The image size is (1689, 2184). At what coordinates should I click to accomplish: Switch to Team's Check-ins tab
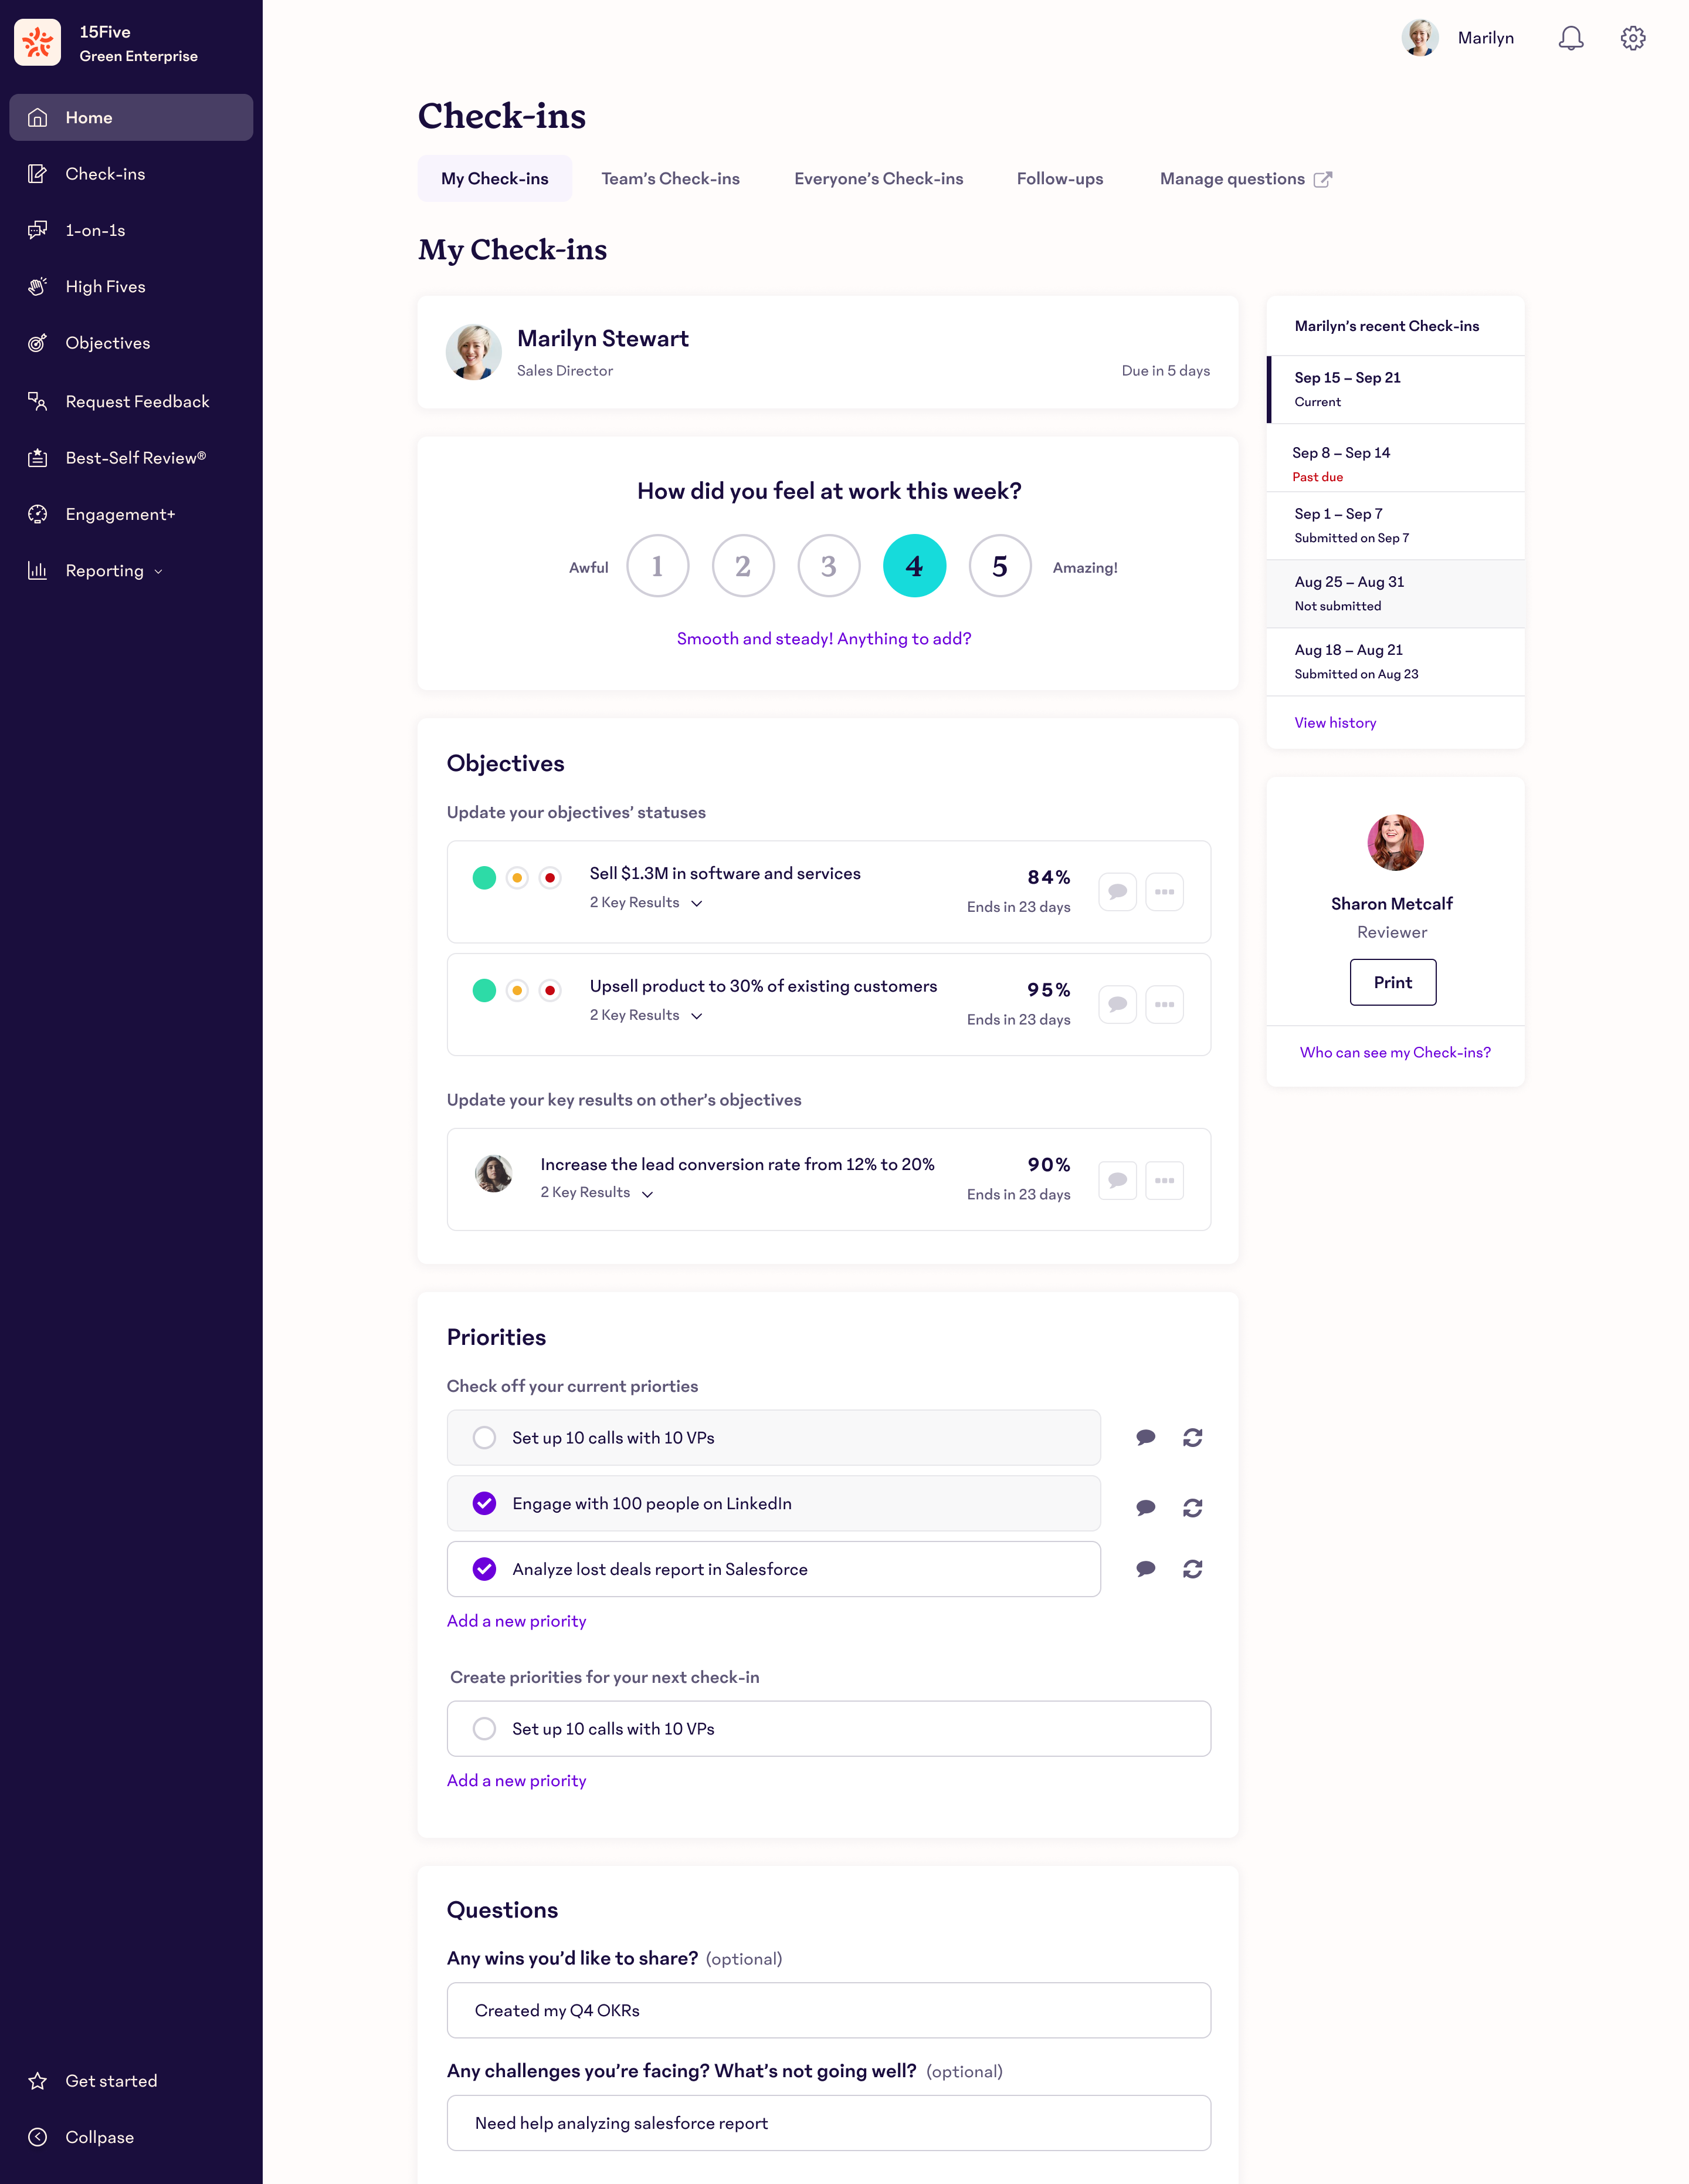pyautogui.click(x=670, y=179)
